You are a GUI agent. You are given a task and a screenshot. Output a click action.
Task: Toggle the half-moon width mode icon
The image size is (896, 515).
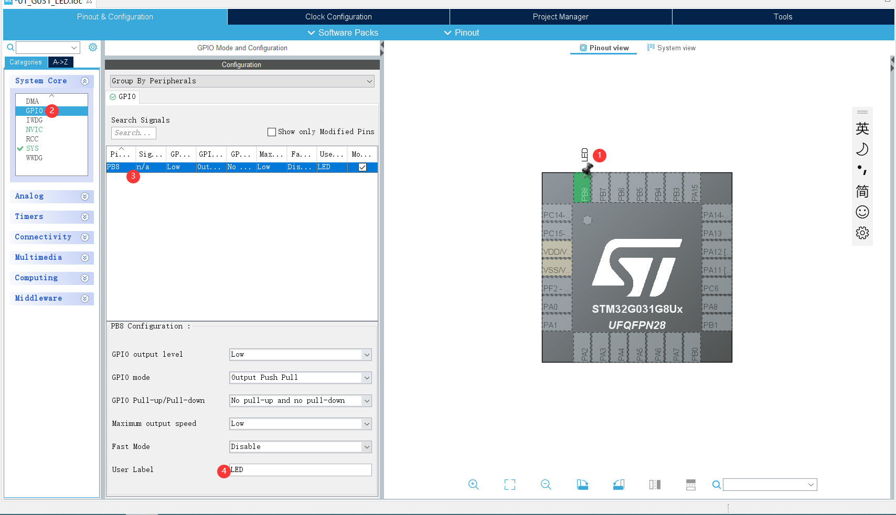tap(862, 149)
